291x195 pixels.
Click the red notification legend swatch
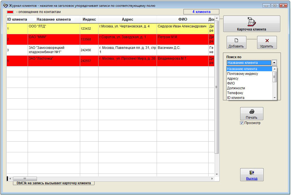[x=10, y=12]
